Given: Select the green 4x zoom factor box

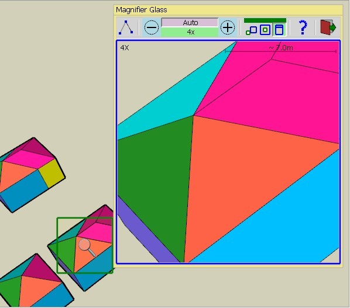Looking at the screenshot, I should pyautogui.click(x=190, y=32).
